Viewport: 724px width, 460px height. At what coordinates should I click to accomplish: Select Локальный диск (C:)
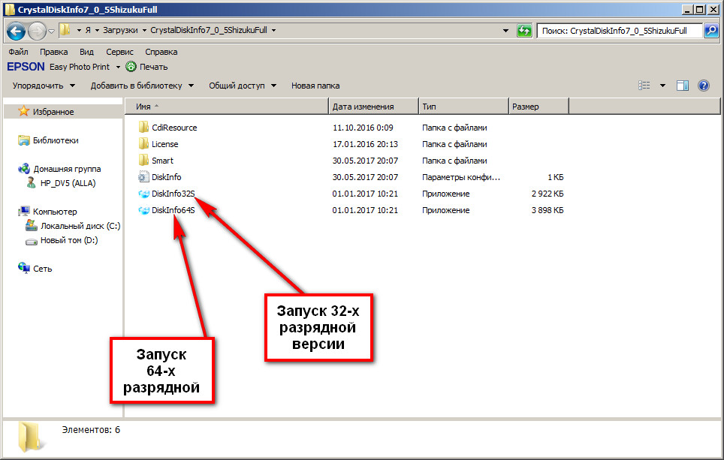80,226
